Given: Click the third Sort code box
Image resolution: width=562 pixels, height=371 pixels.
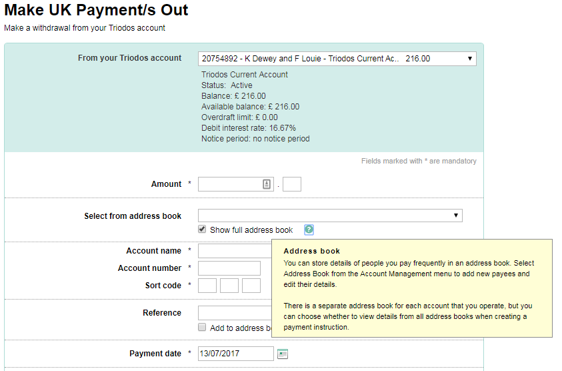Looking at the screenshot, I should pyautogui.click(x=251, y=286).
